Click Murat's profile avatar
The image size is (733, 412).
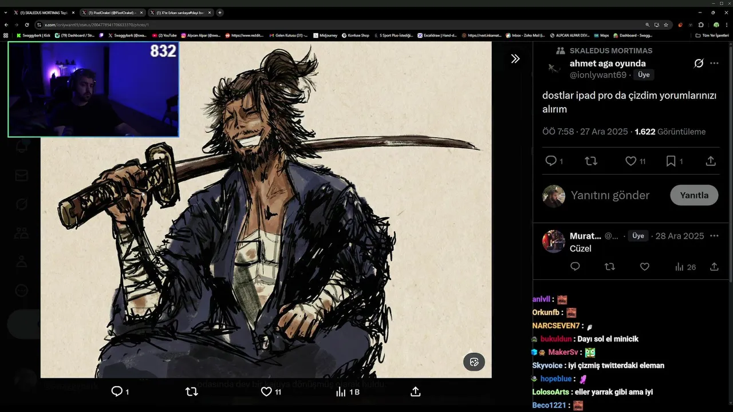click(554, 241)
